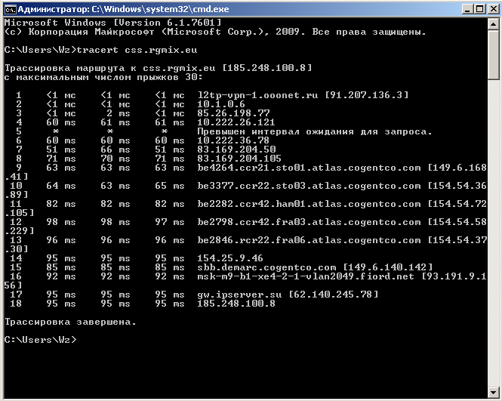Viewport: 502px width, 401px height.
Task: Click host 'be2798.ccr42.fra03.atlas.cogentco.com'
Action: click(309, 222)
